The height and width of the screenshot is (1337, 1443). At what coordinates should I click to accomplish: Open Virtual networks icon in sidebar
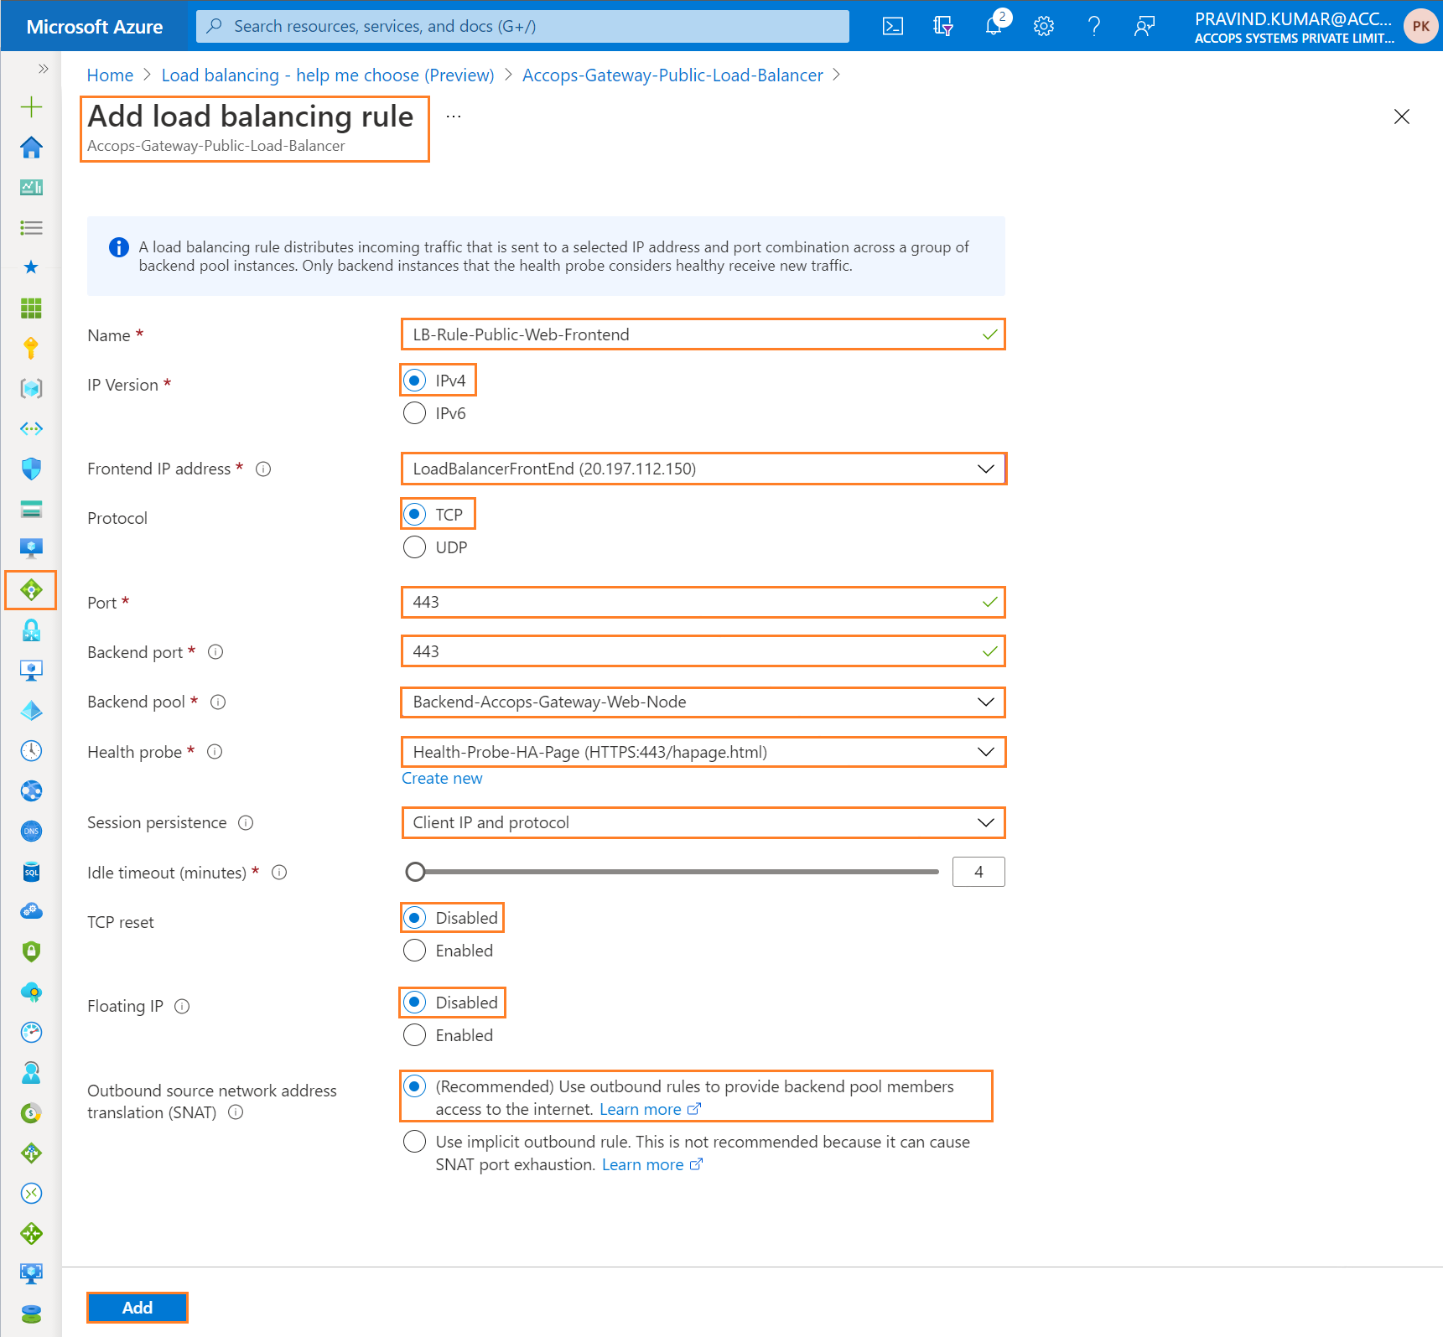pos(31,428)
